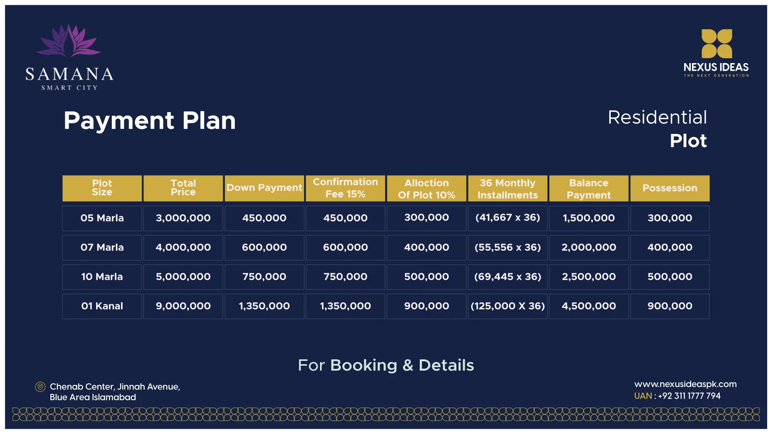Select the 05 Marla plot row
772x434 pixels.
(x=386, y=218)
